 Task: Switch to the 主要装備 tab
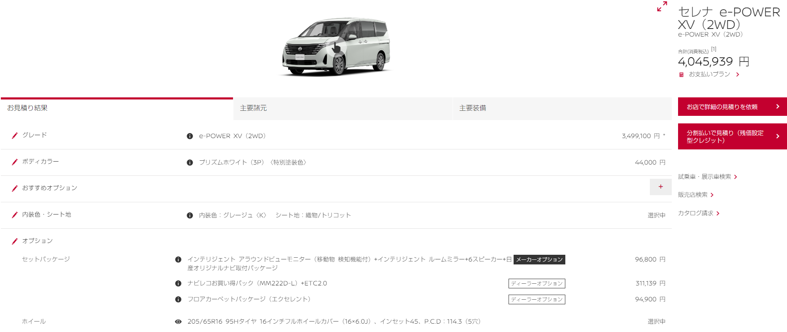562,108
